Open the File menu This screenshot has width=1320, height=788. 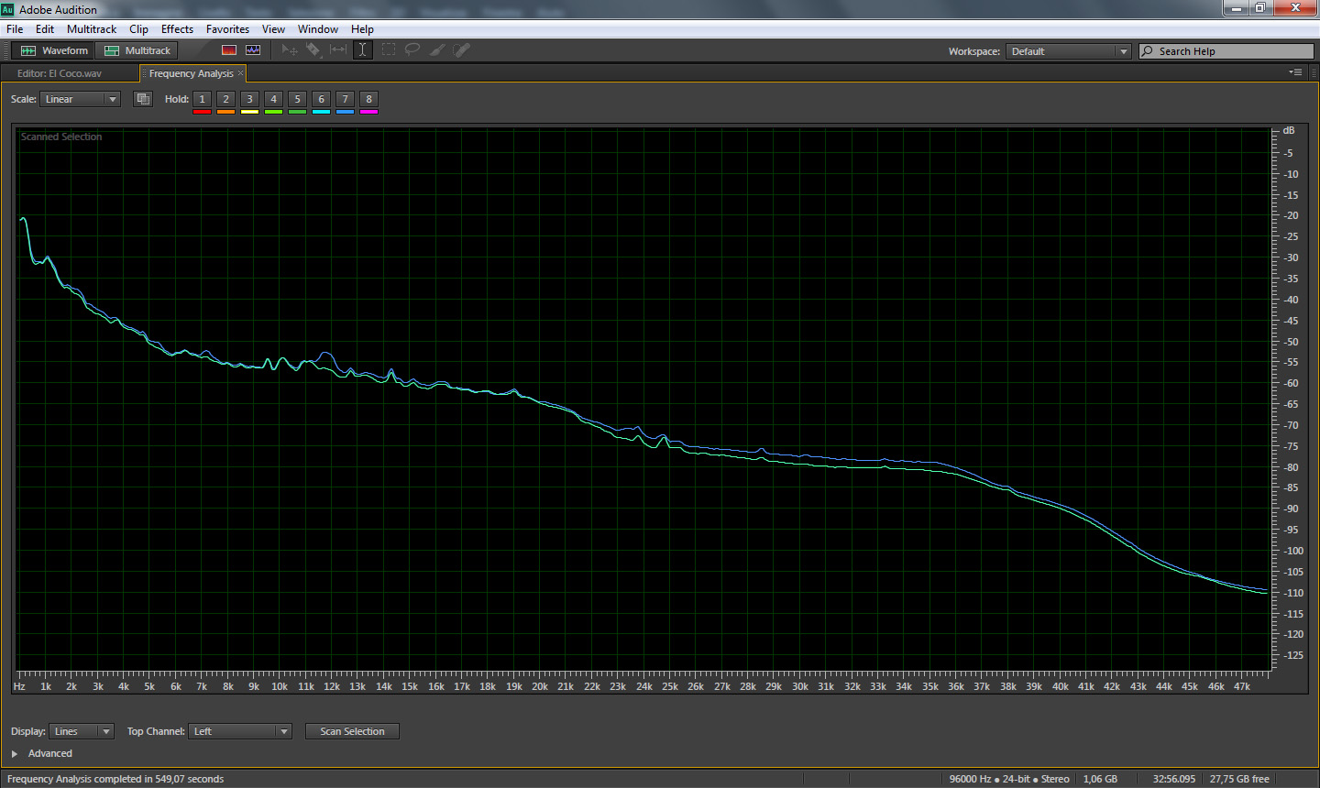15,29
